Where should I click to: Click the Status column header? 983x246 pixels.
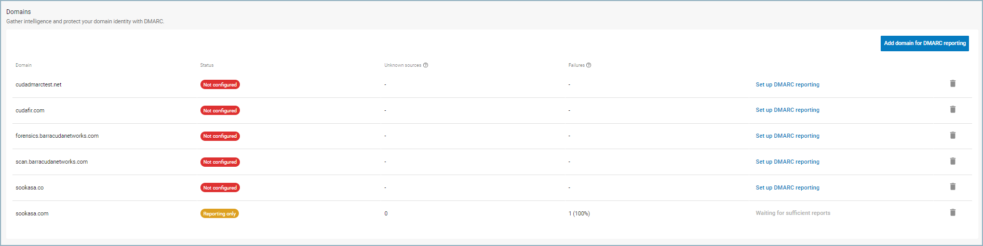coord(207,65)
